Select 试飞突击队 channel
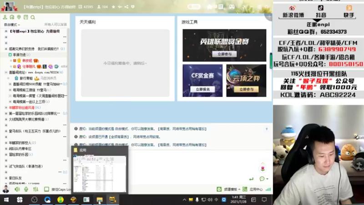This screenshot has width=364, height=205. (26, 166)
